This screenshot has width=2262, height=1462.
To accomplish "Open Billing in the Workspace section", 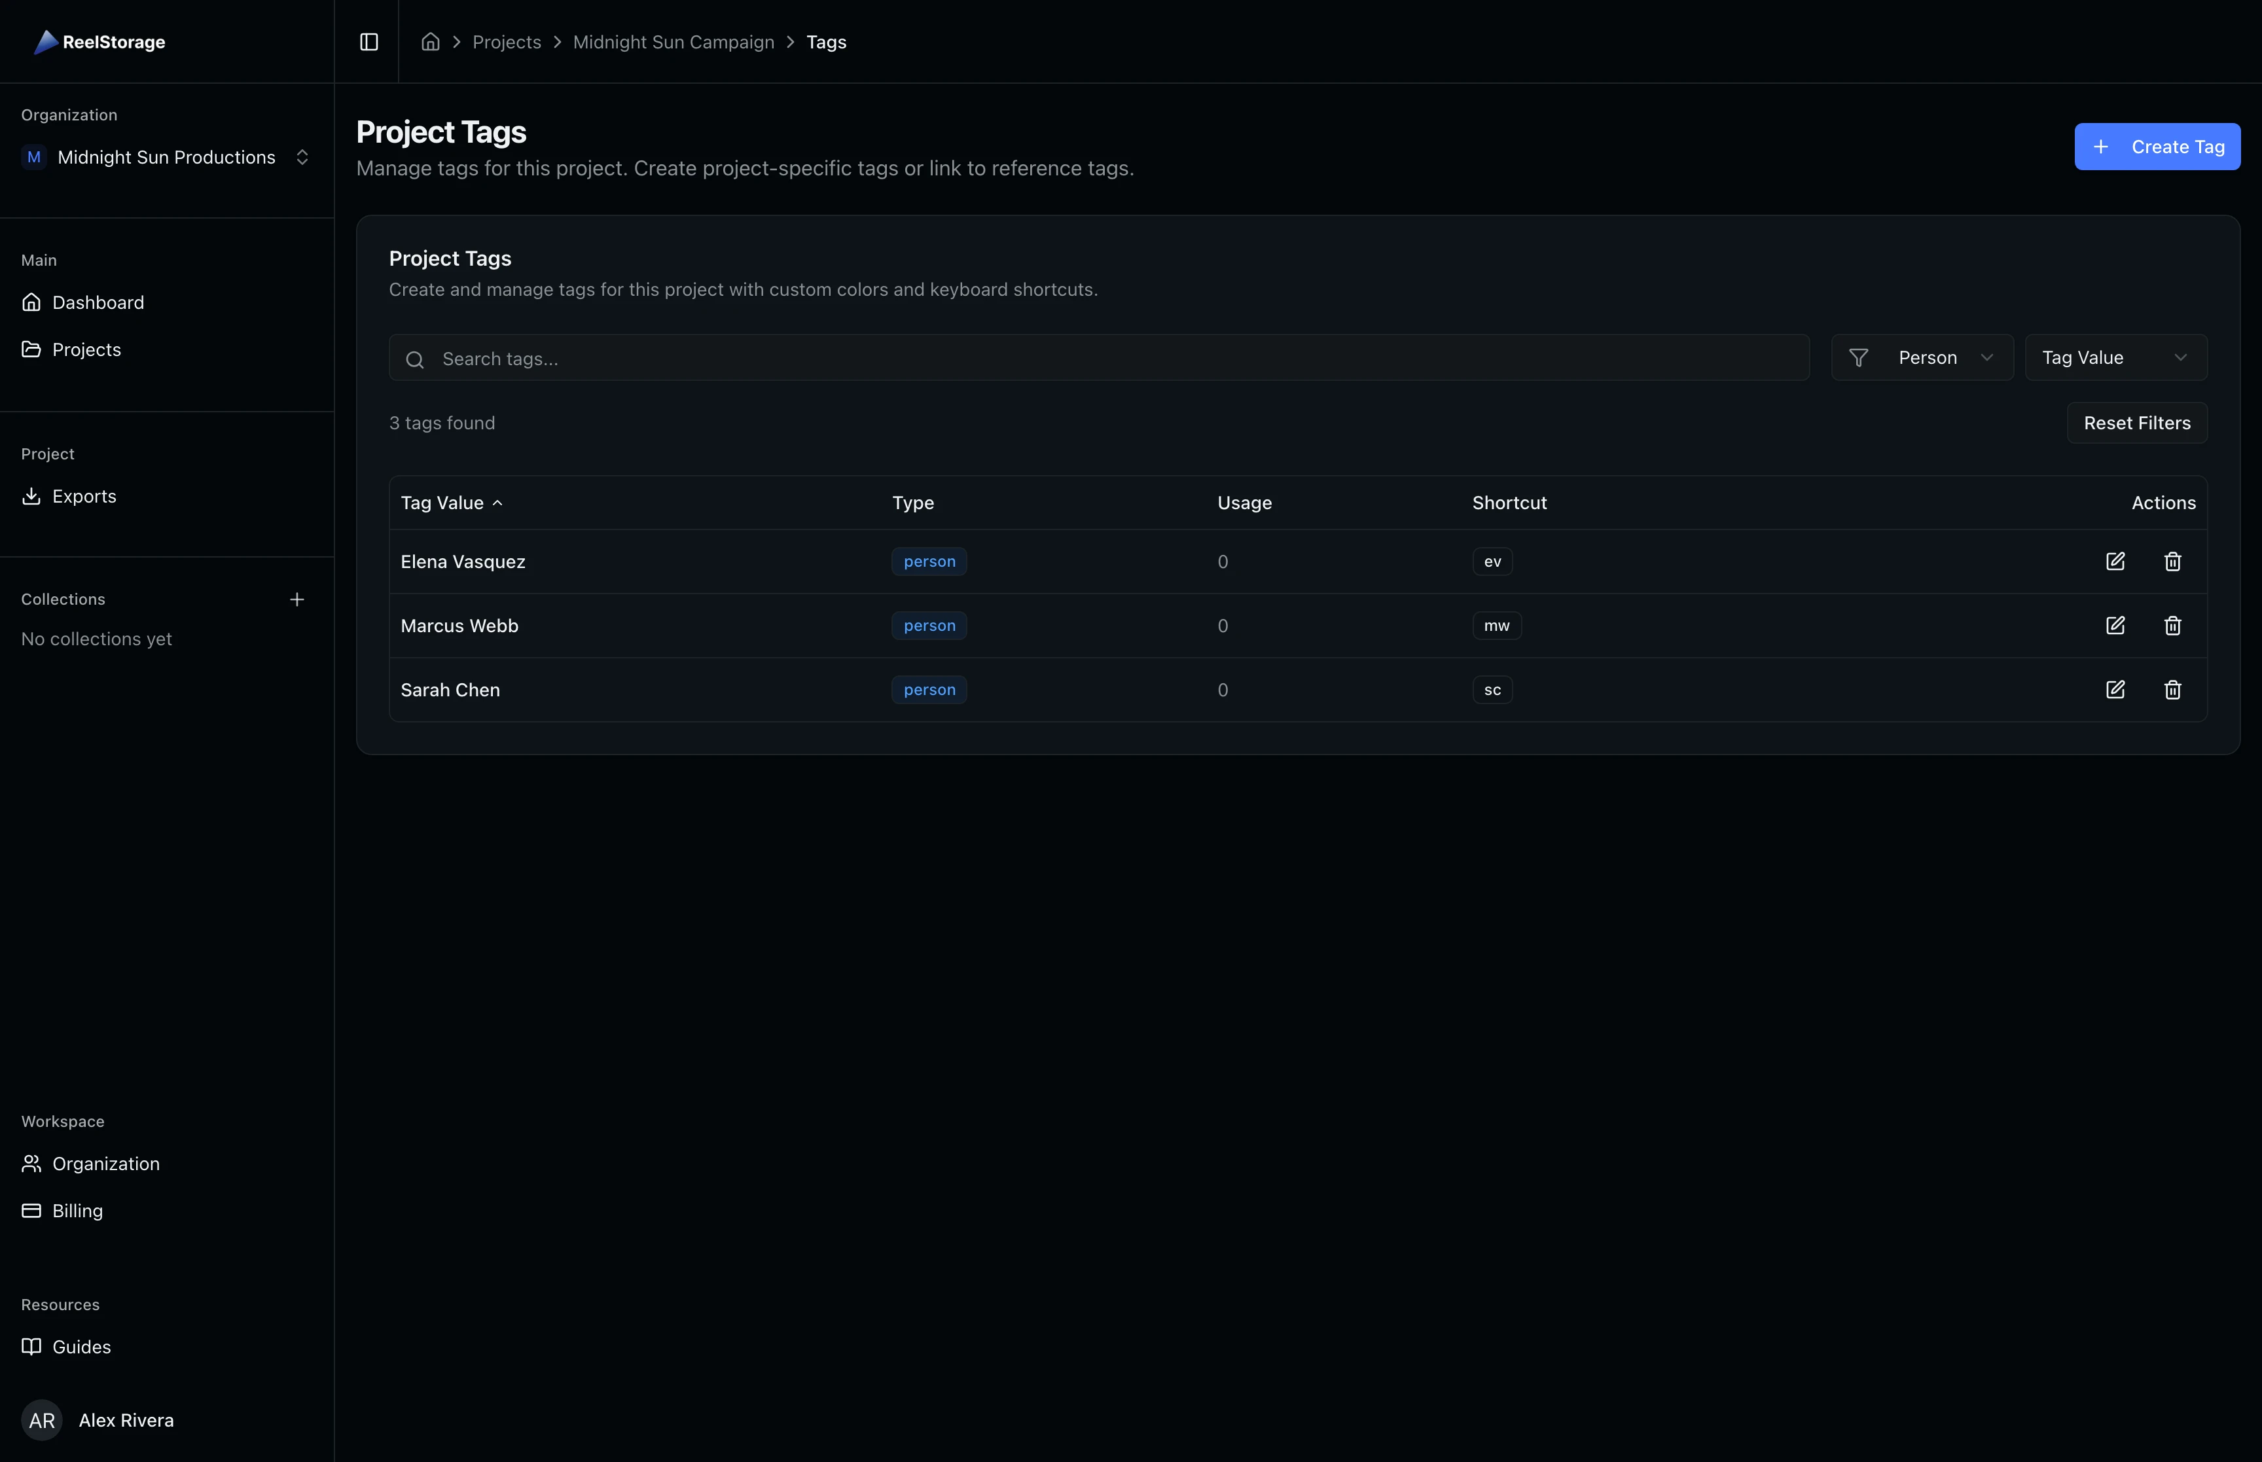I will (x=77, y=1211).
